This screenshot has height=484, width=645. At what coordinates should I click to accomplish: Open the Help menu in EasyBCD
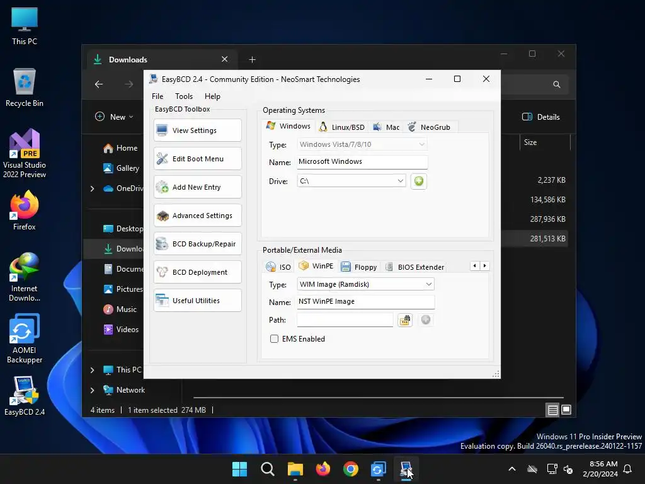(x=213, y=96)
